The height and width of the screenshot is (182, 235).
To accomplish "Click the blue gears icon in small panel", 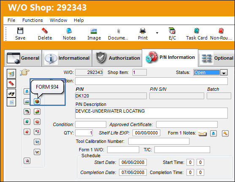I will [37, 142].
